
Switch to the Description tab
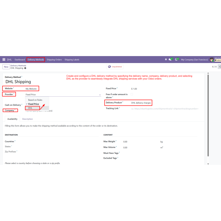coord(27,119)
